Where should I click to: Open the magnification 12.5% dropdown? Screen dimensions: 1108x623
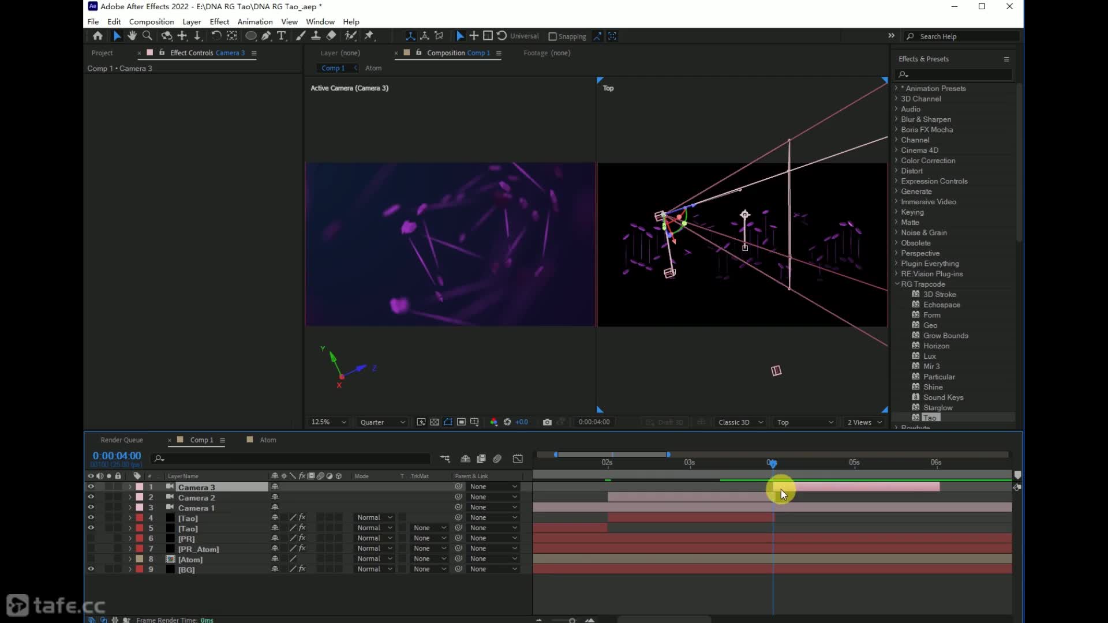coord(329,422)
